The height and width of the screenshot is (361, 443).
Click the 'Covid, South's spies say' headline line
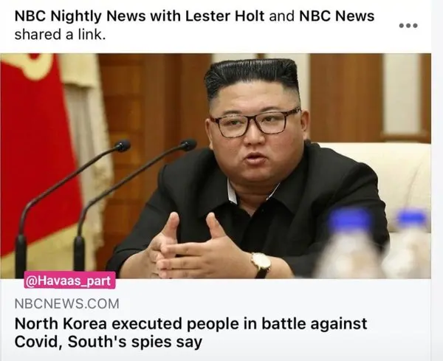coord(109,342)
